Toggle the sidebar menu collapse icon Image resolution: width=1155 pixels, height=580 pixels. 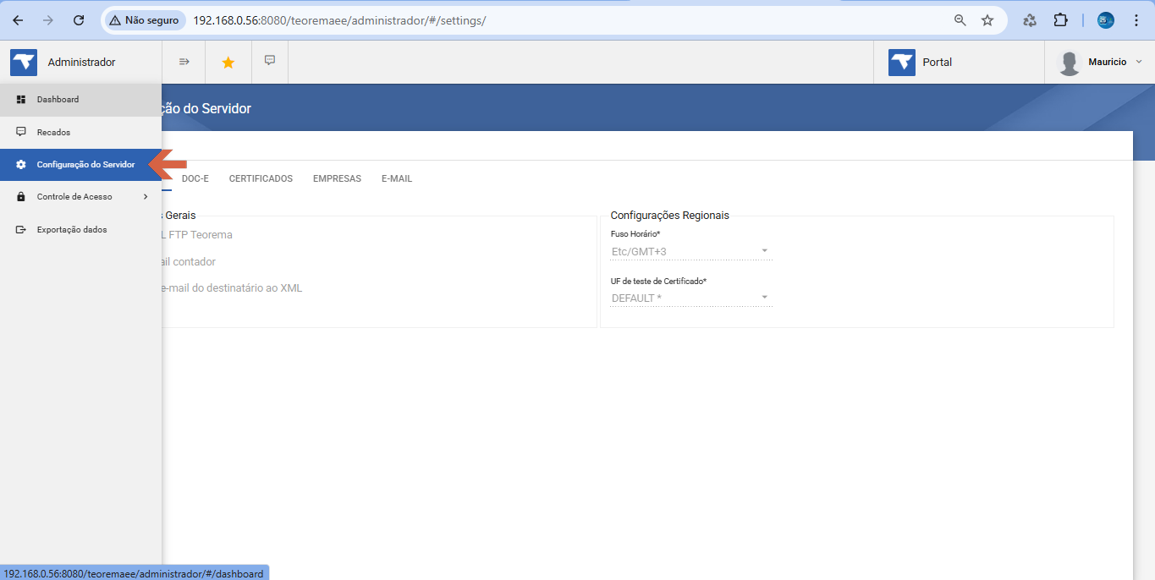point(184,62)
